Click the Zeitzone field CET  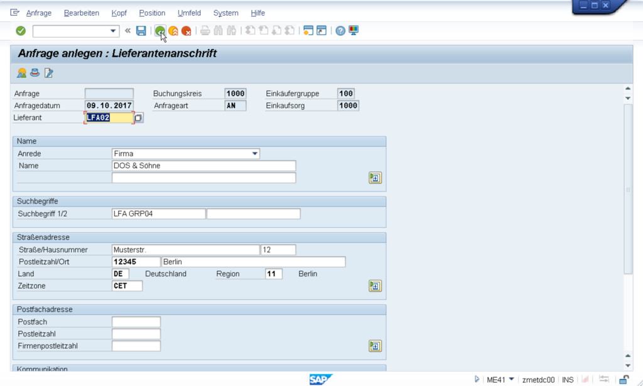[127, 286]
